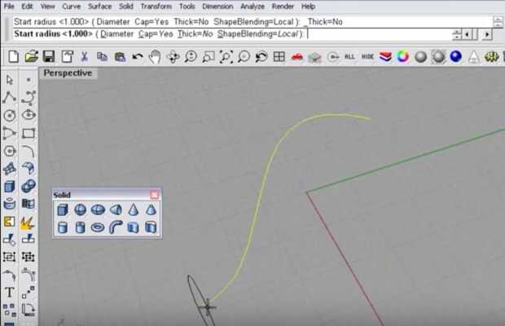The height and width of the screenshot is (326, 505).
Task: Render with the blue sphere icon
Action: pos(456,57)
